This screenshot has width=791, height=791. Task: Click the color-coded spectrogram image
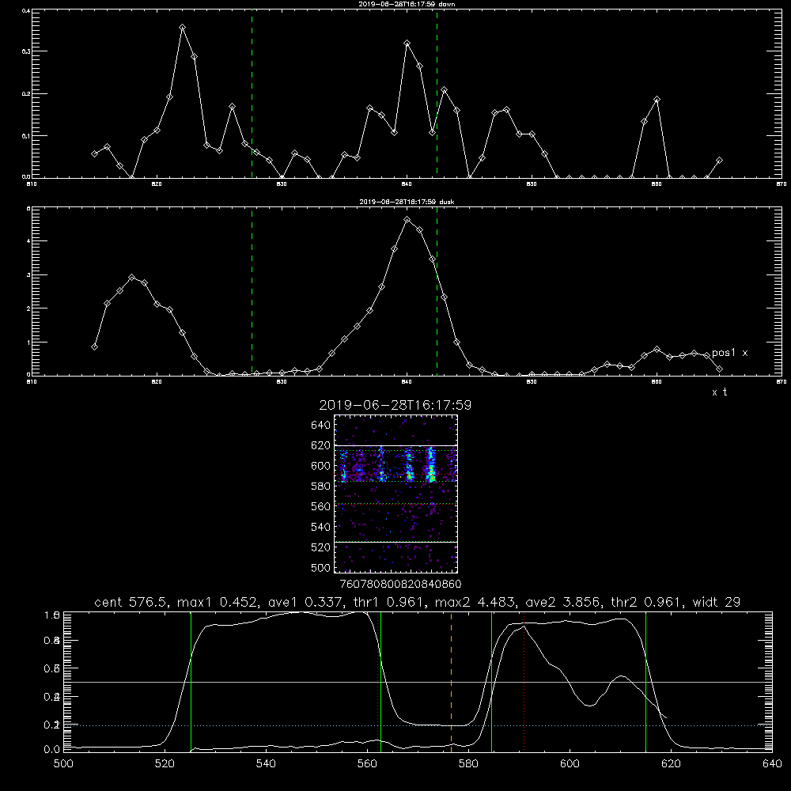(x=396, y=494)
